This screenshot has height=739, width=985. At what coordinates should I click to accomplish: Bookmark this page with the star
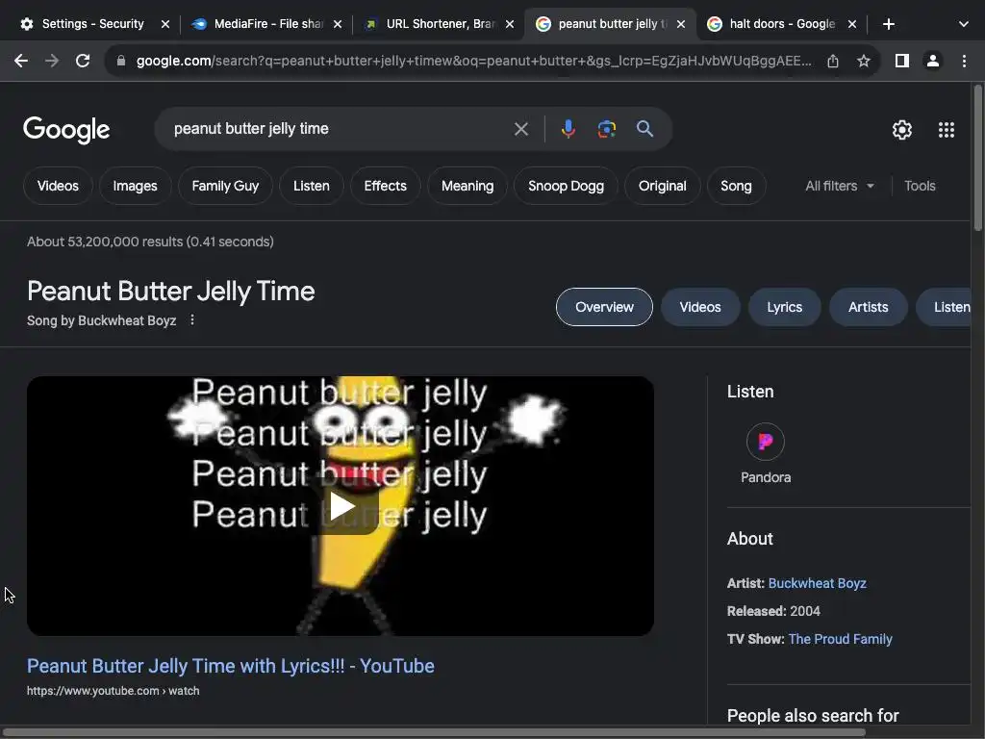pyautogui.click(x=864, y=61)
